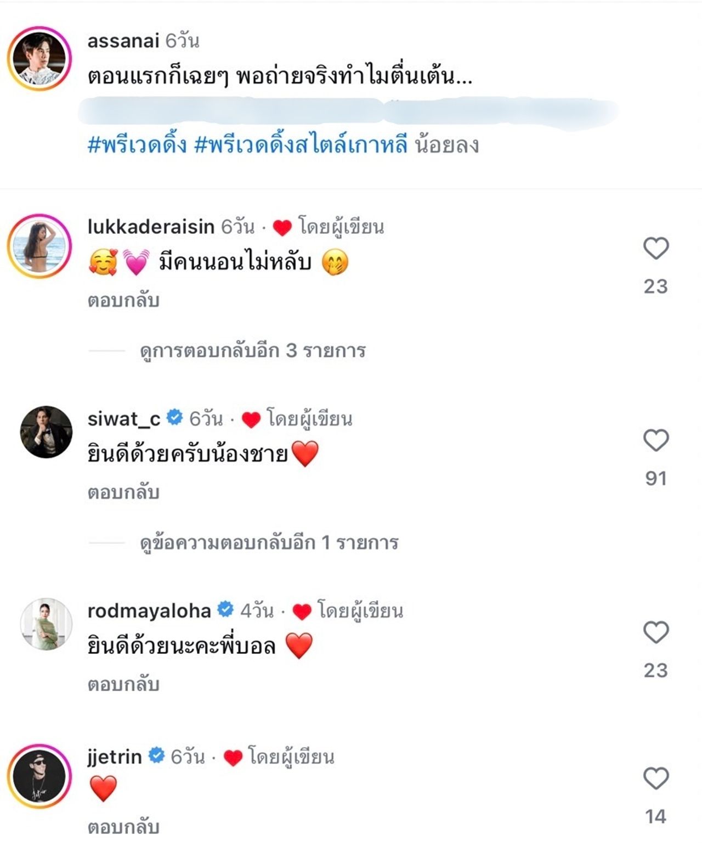Collapse caption with "น้อยลง" link
The height and width of the screenshot is (852, 702).
point(446,145)
